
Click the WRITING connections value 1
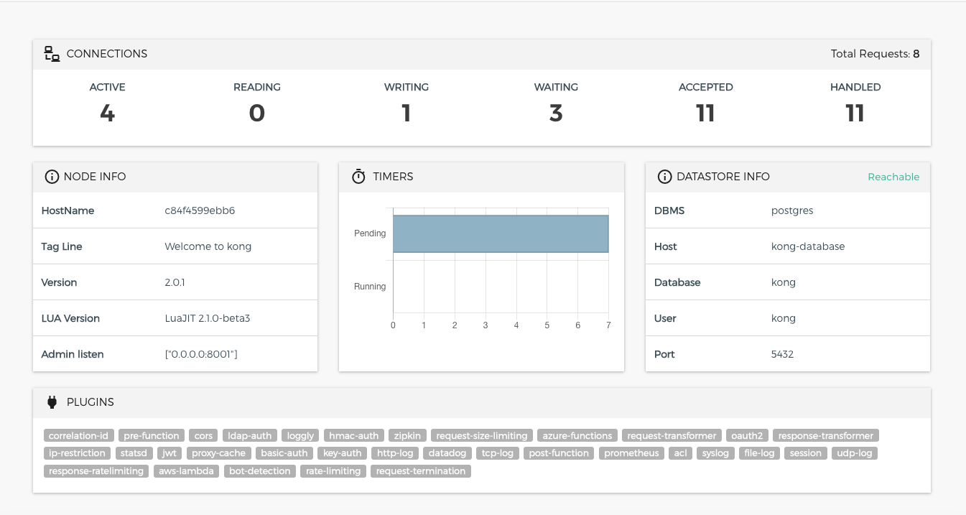click(407, 113)
